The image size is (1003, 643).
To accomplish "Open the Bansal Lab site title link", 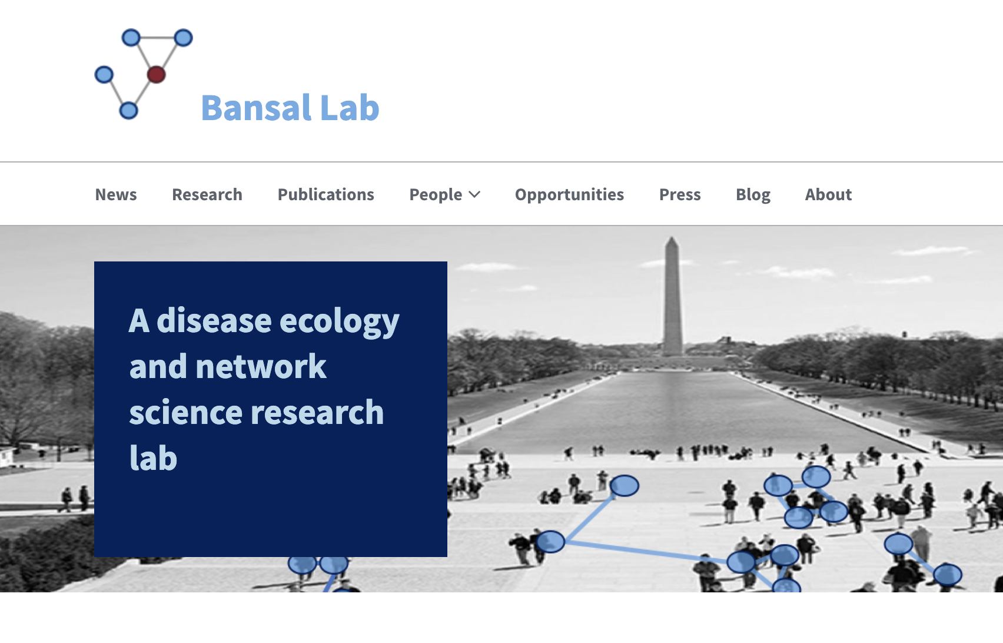I will 290,108.
